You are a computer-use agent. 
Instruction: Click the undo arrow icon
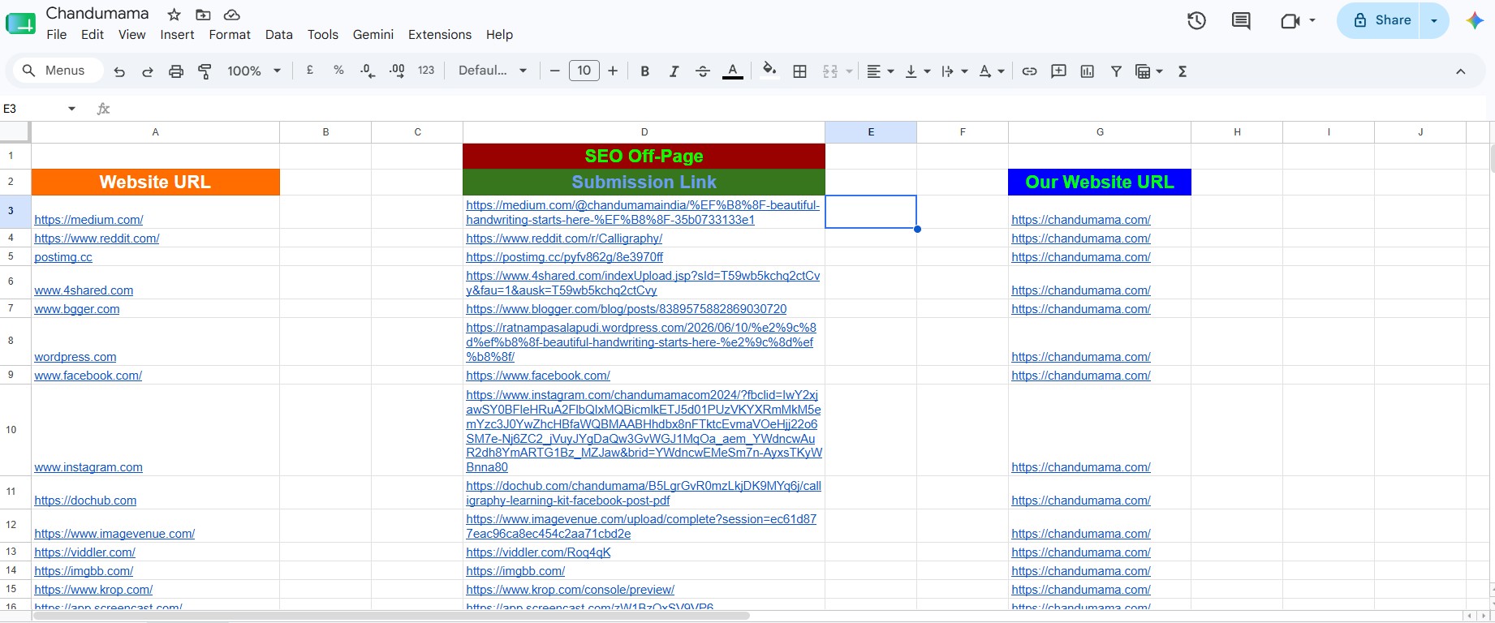click(x=119, y=71)
